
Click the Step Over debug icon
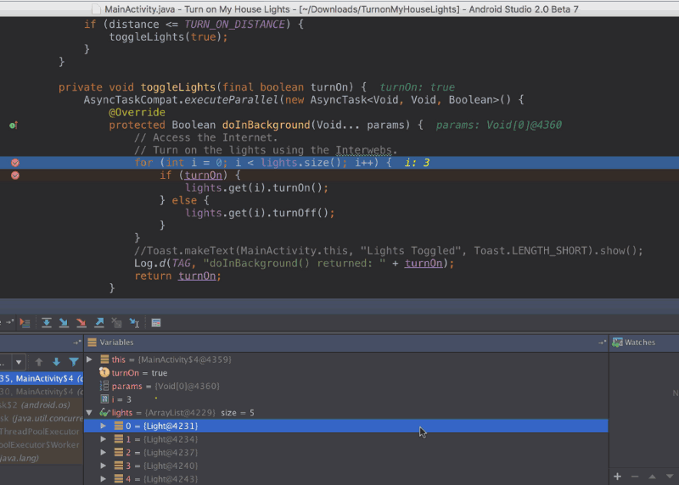pos(46,323)
